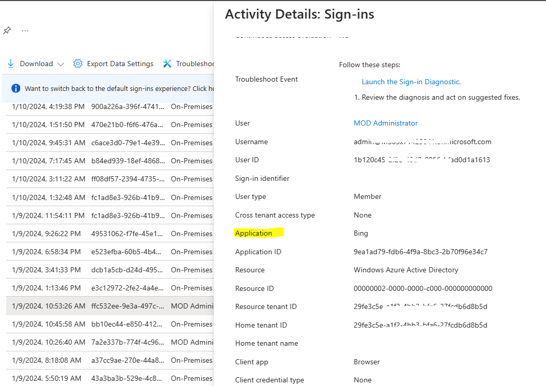Select the sign-in row 1/9/2024, 1:13:46 PM
The image size is (546, 386).
[x=110, y=288]
